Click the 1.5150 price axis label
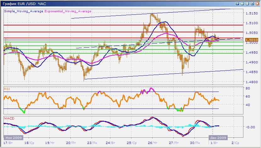This screenshot has width=261, height=148. [250, 13]
